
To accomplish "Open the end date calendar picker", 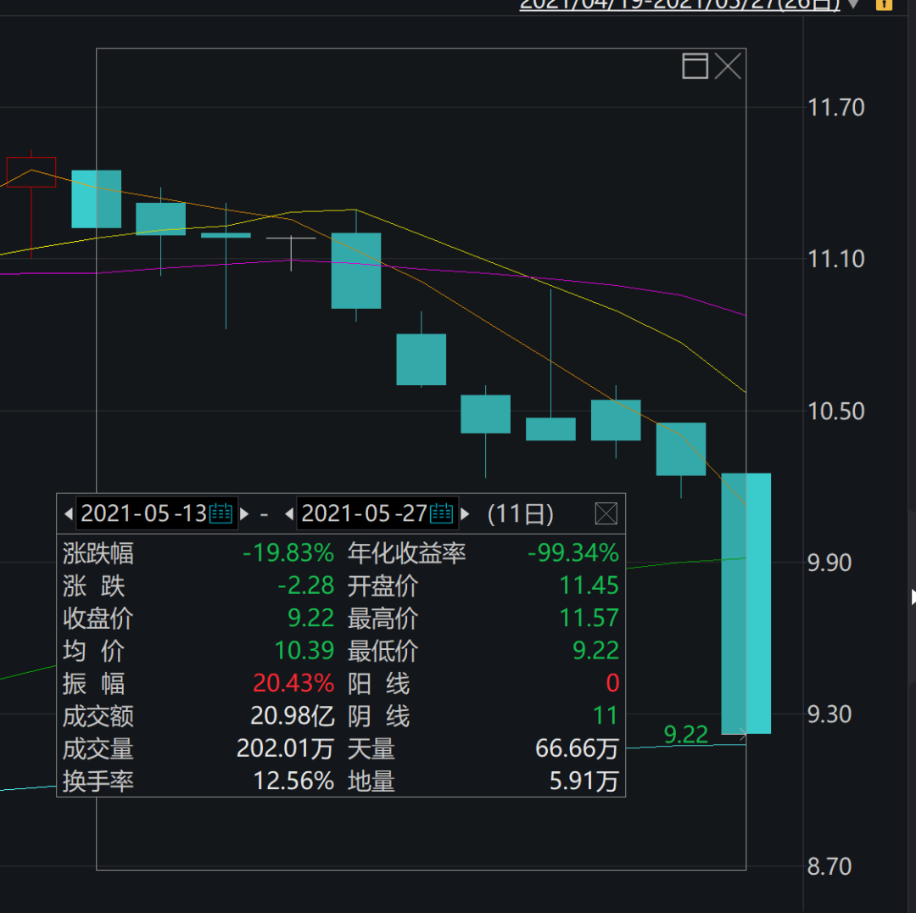I will (441, 513).
